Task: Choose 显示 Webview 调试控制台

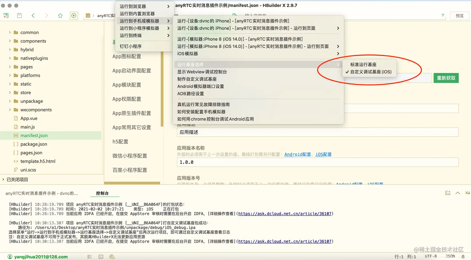Action: [258, 72]
